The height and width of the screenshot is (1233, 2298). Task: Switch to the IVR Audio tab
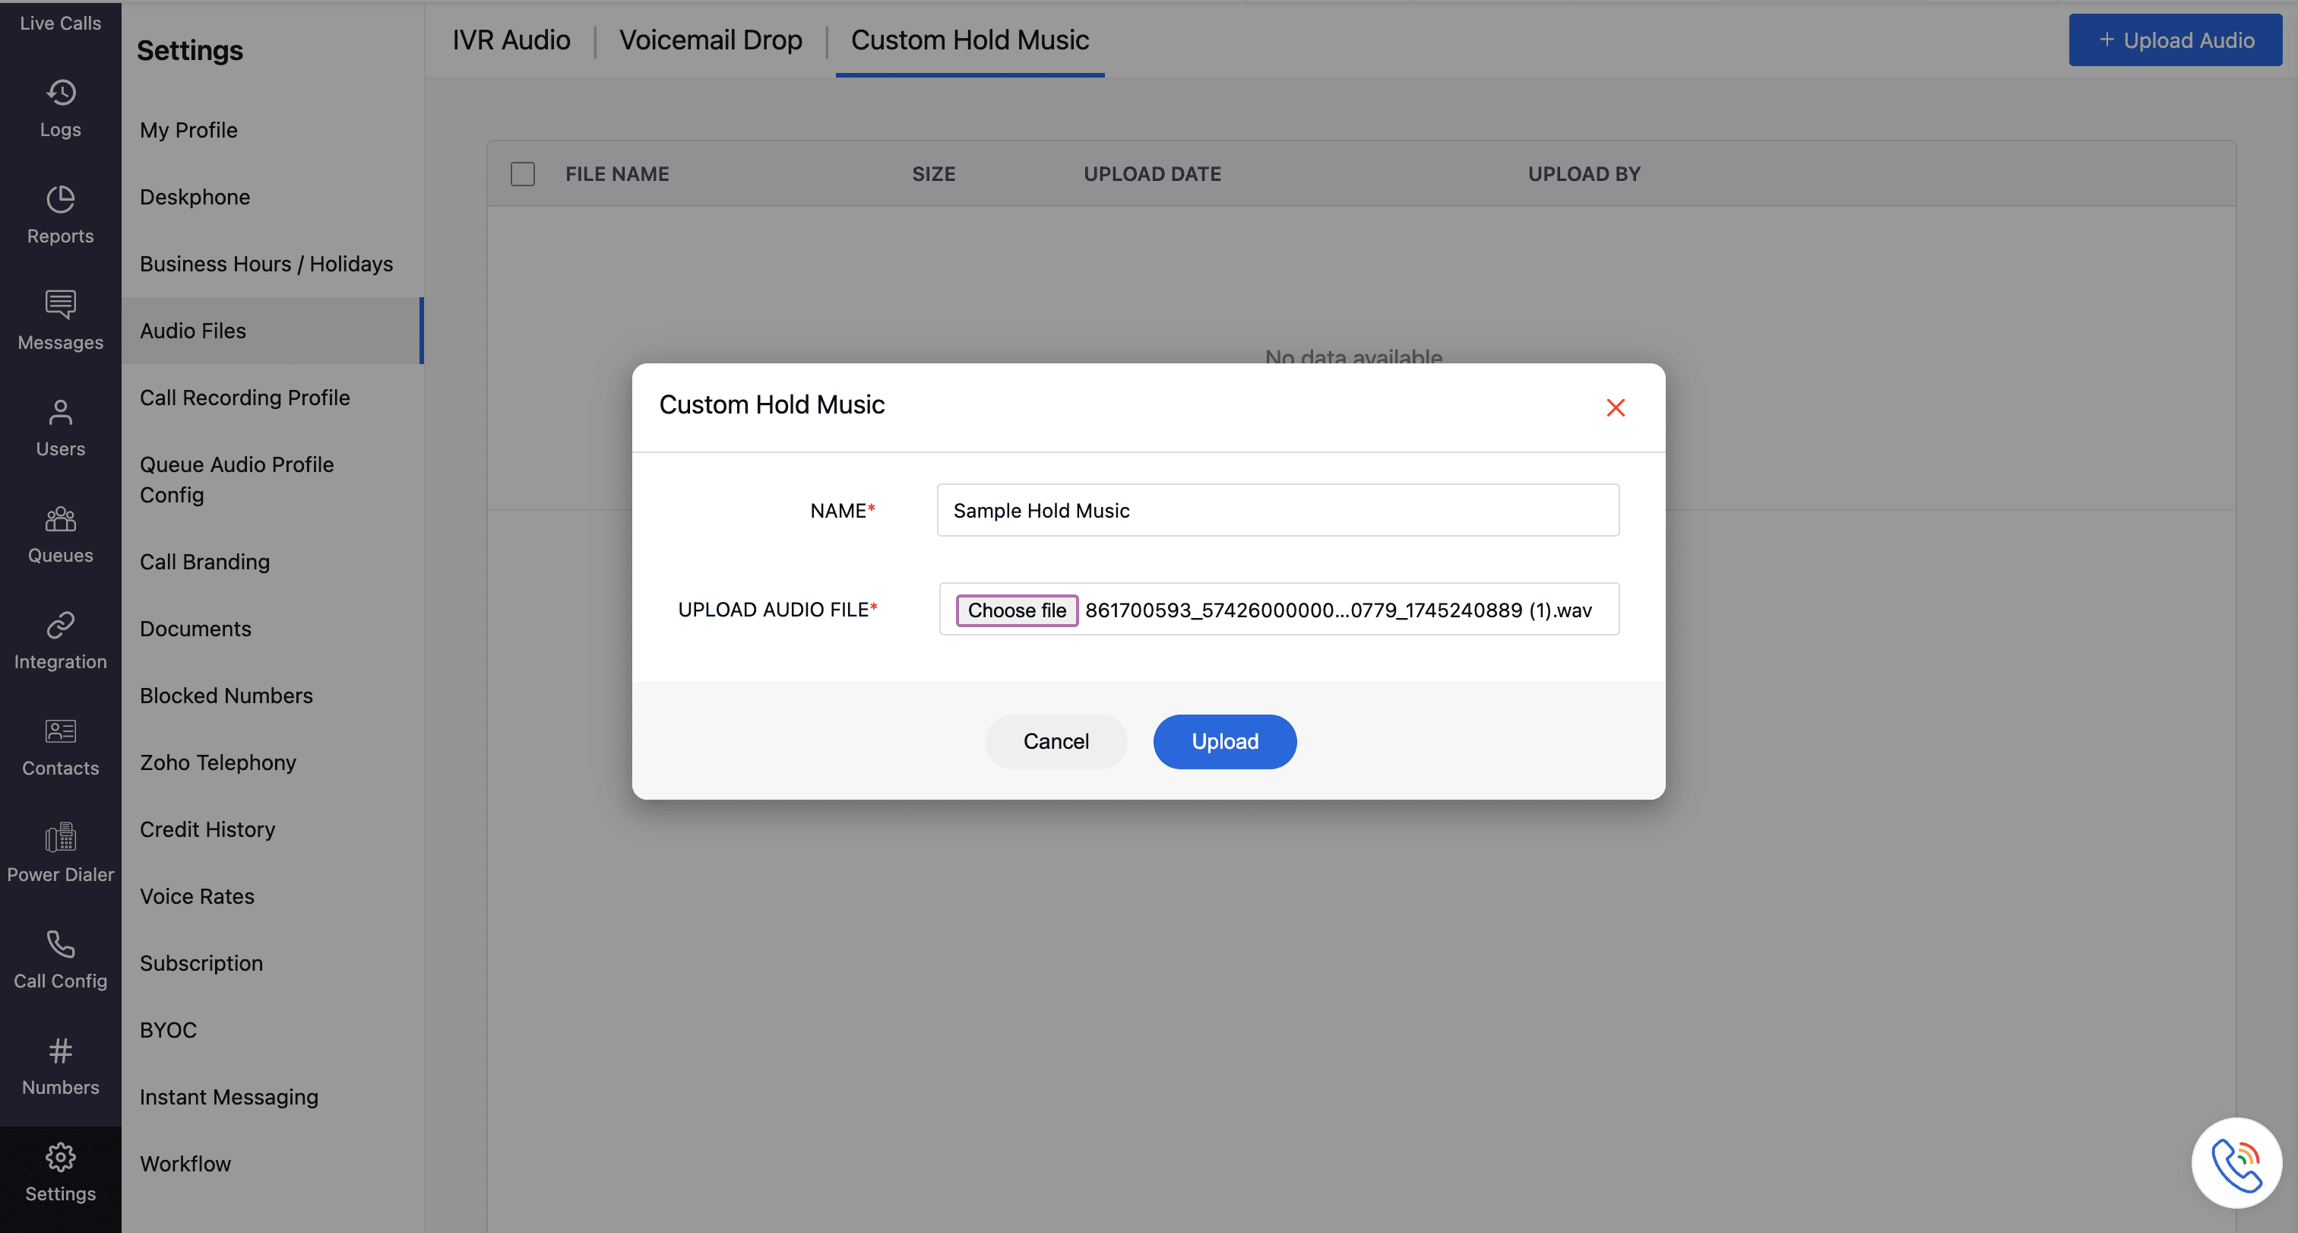[x=511, y=40]
